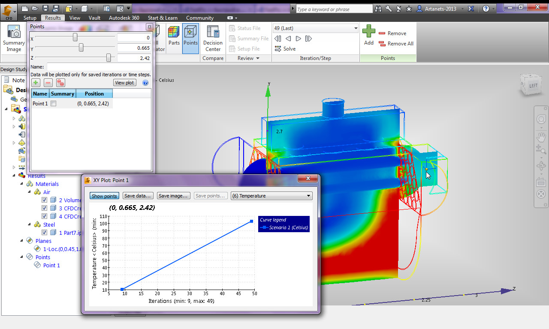Viewport: 549px width, 329px height.
Task: Open the Autodesk 360 ribbon tab
Action: click(x=124, y=18)
